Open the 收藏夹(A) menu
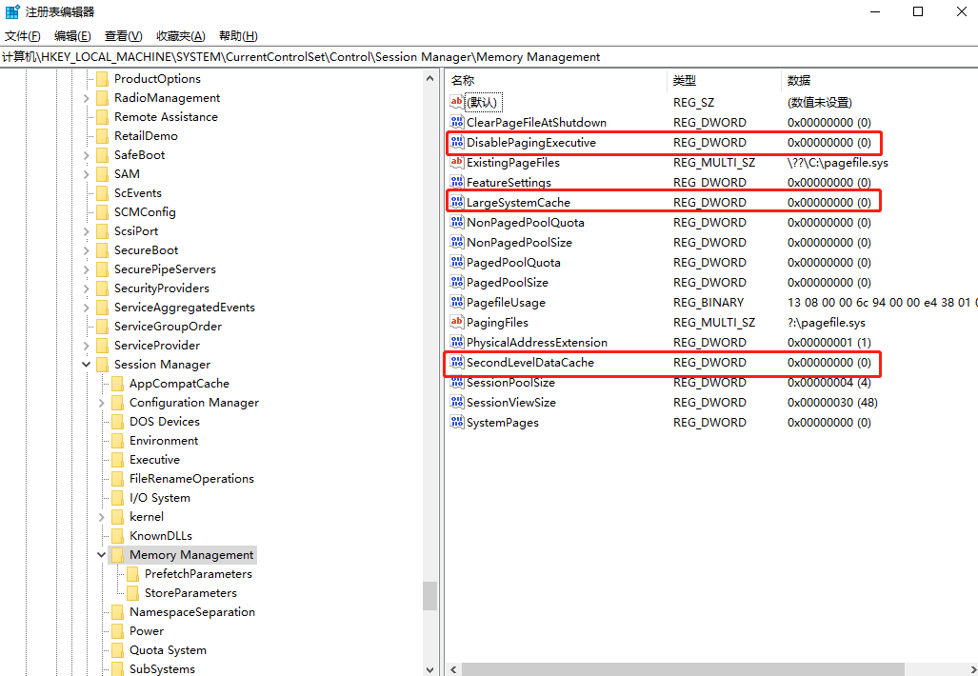Screen dimensions: 978x676 tap(180, 36)
